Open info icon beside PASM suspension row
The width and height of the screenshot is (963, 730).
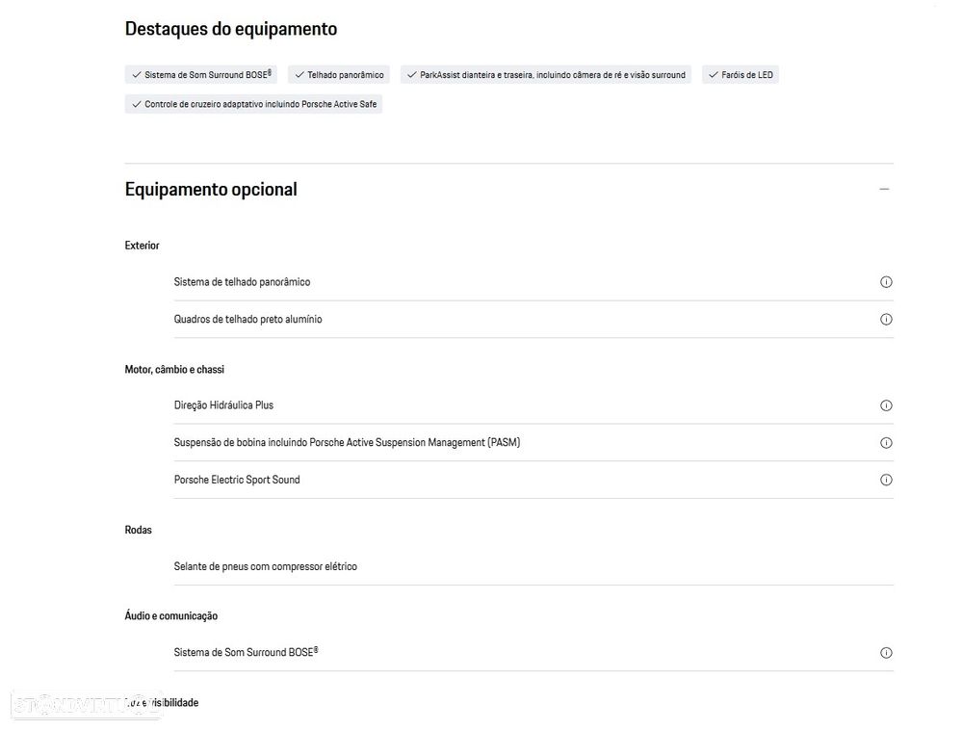(886, 443)
